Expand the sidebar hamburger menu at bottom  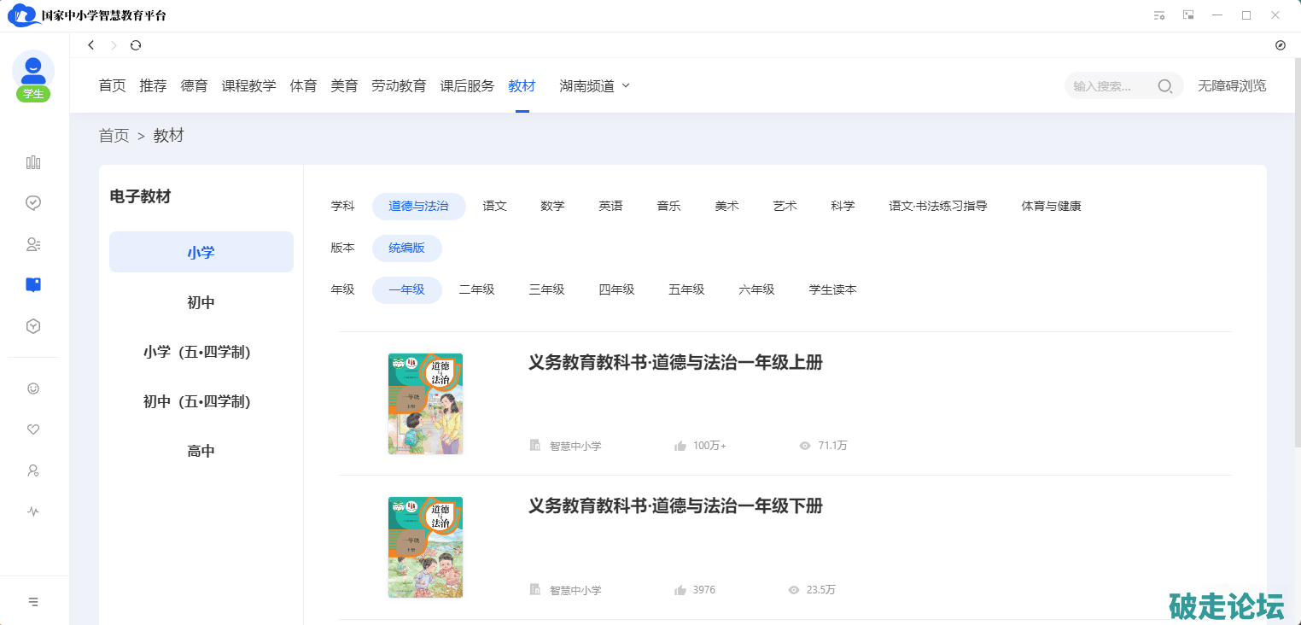(33, 602)
